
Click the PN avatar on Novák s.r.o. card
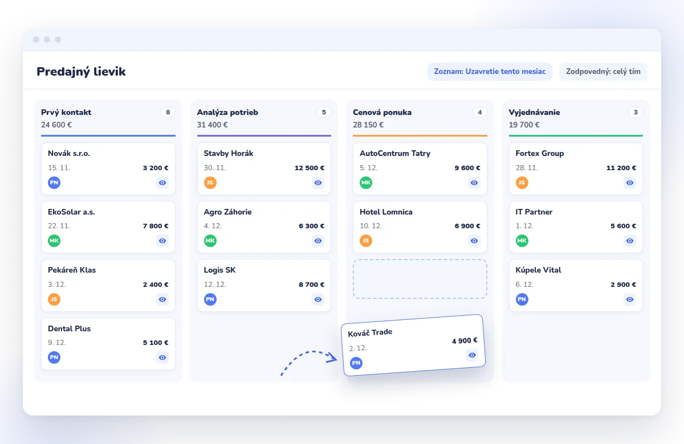54,183
